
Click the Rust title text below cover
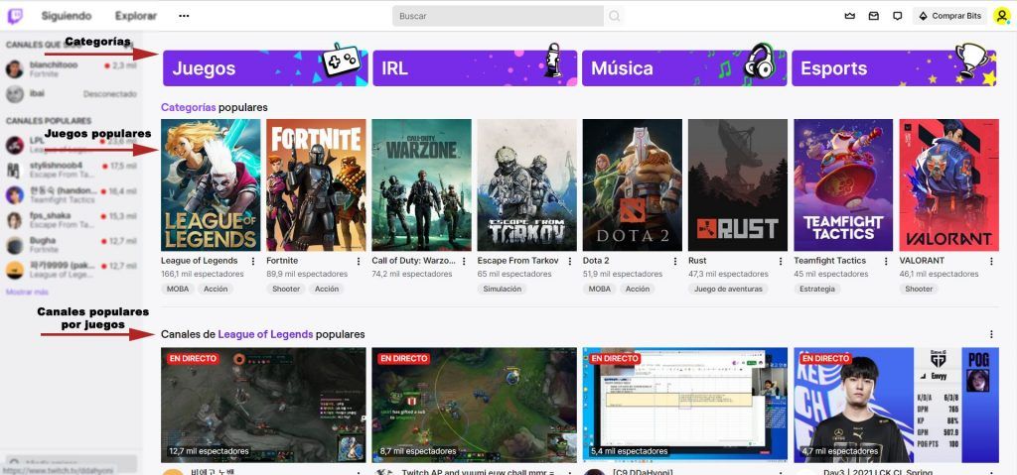click(697, 261)
